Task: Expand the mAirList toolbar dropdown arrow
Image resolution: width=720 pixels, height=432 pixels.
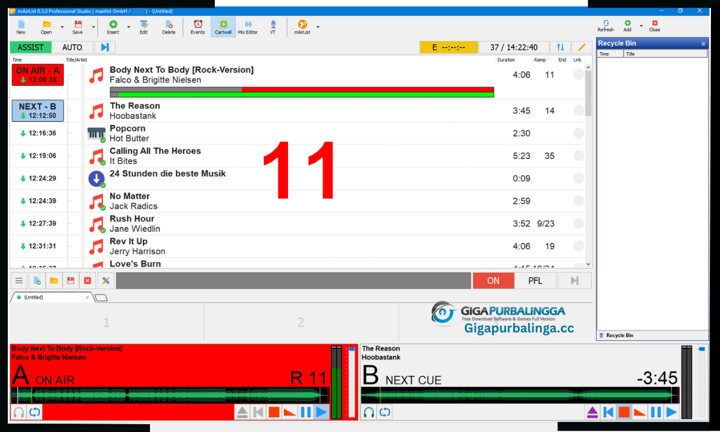Action: tap(318, 27)
